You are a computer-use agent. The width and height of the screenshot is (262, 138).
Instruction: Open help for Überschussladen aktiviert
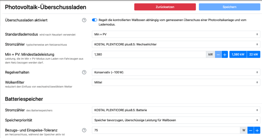[84, 20]
